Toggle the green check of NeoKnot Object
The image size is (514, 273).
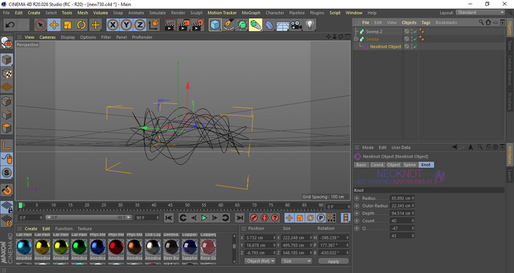[x=416, y=47]
